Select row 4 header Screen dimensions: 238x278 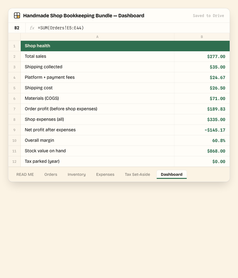coord(14,78)
